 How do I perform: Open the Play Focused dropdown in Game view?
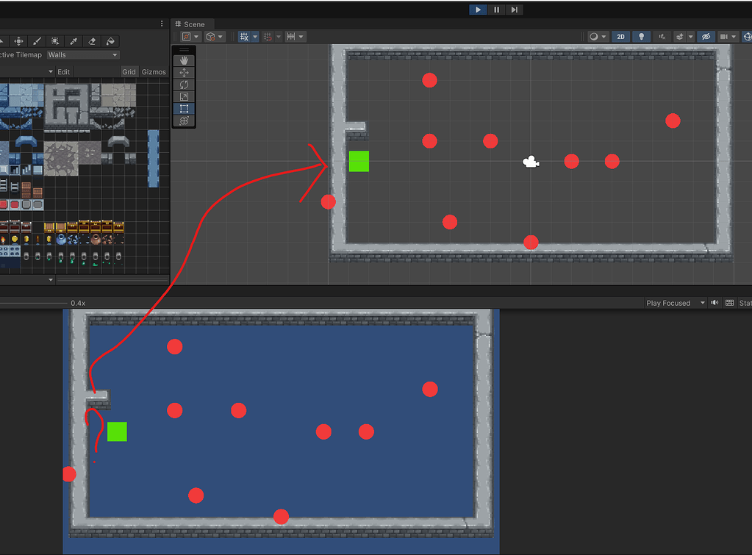point(673,303)
